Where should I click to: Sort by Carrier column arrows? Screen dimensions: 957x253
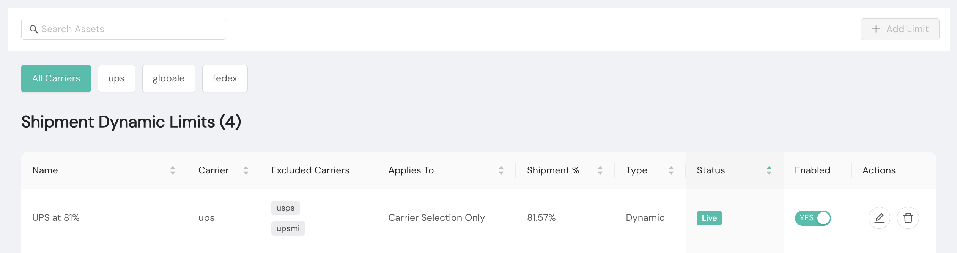246,170
